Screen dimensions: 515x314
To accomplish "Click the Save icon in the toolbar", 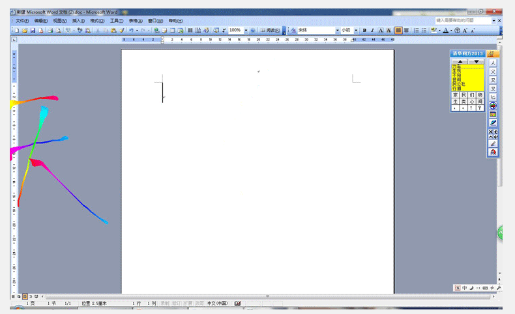I will (x=32, y=31).
